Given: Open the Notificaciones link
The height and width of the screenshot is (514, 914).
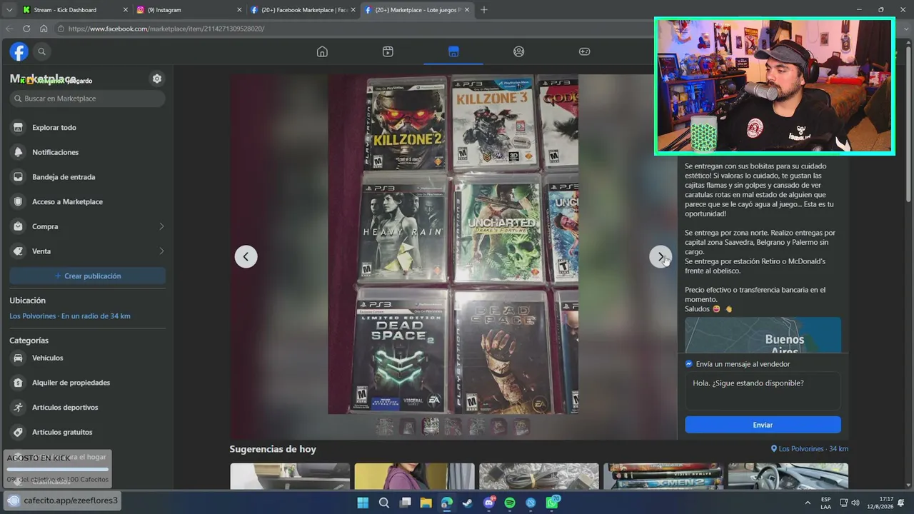Looking at the screenshot, I should point(56,152).
